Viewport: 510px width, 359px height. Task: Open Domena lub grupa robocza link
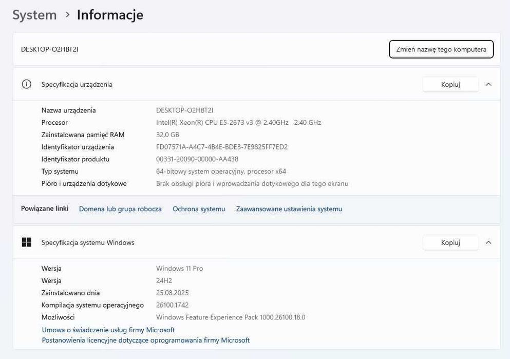tap(120, 209)
